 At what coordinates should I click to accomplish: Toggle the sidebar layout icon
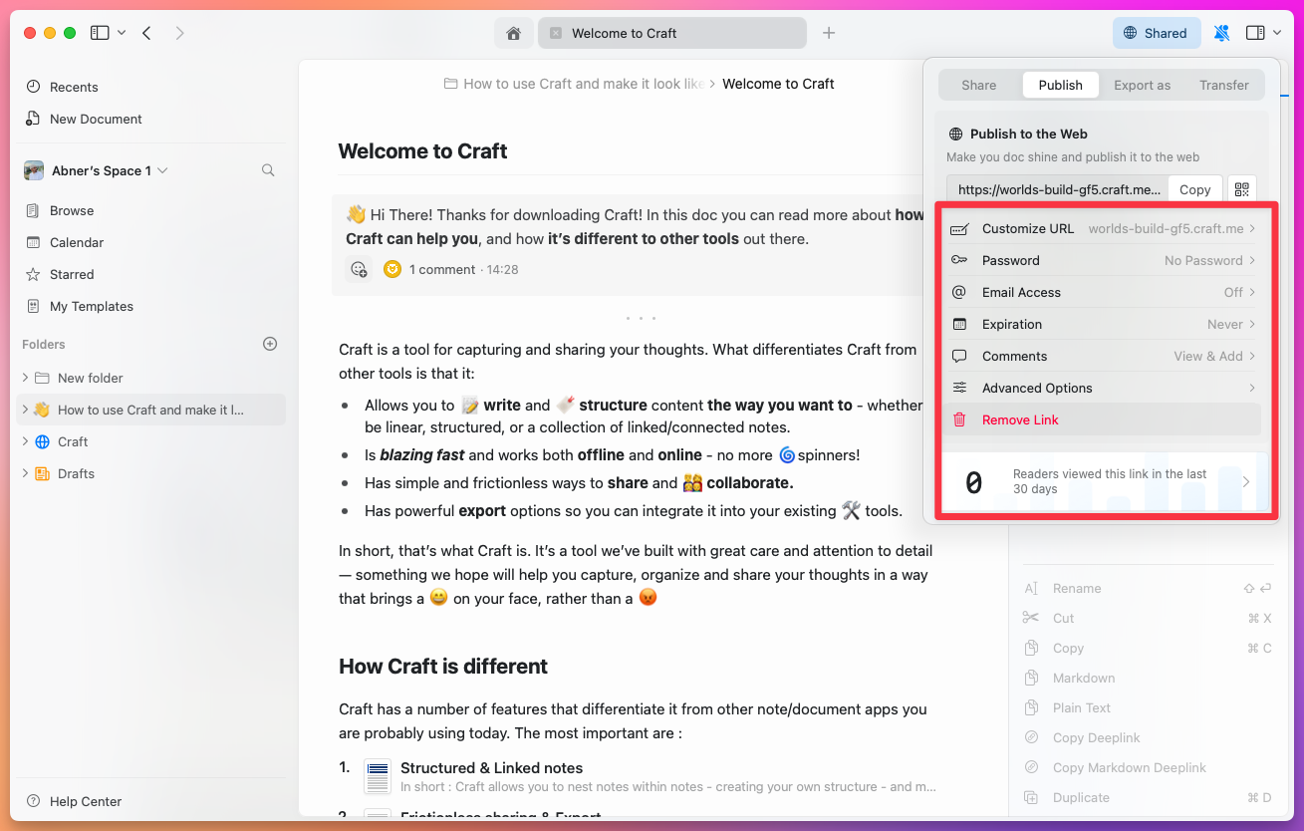[x=100, y=33]
